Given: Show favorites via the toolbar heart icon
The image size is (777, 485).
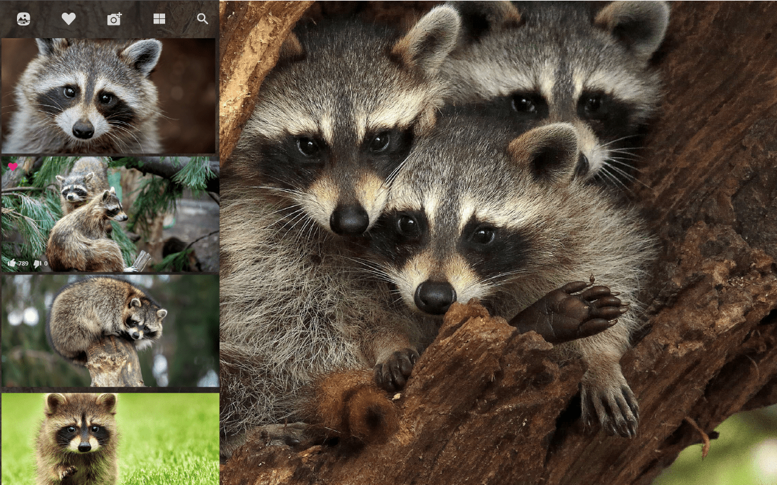Looking at the screenshot, I should pos(69,19).
